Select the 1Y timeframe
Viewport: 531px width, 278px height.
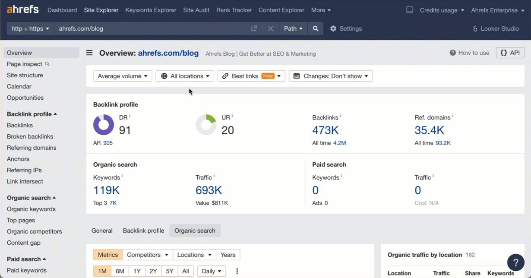136,271
